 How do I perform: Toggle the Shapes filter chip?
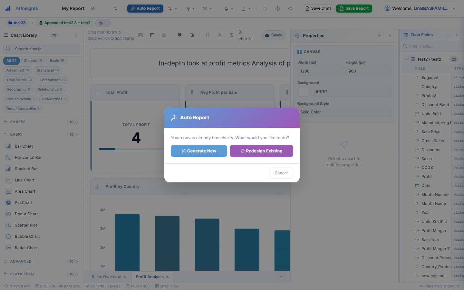click(x=33, y=61)
